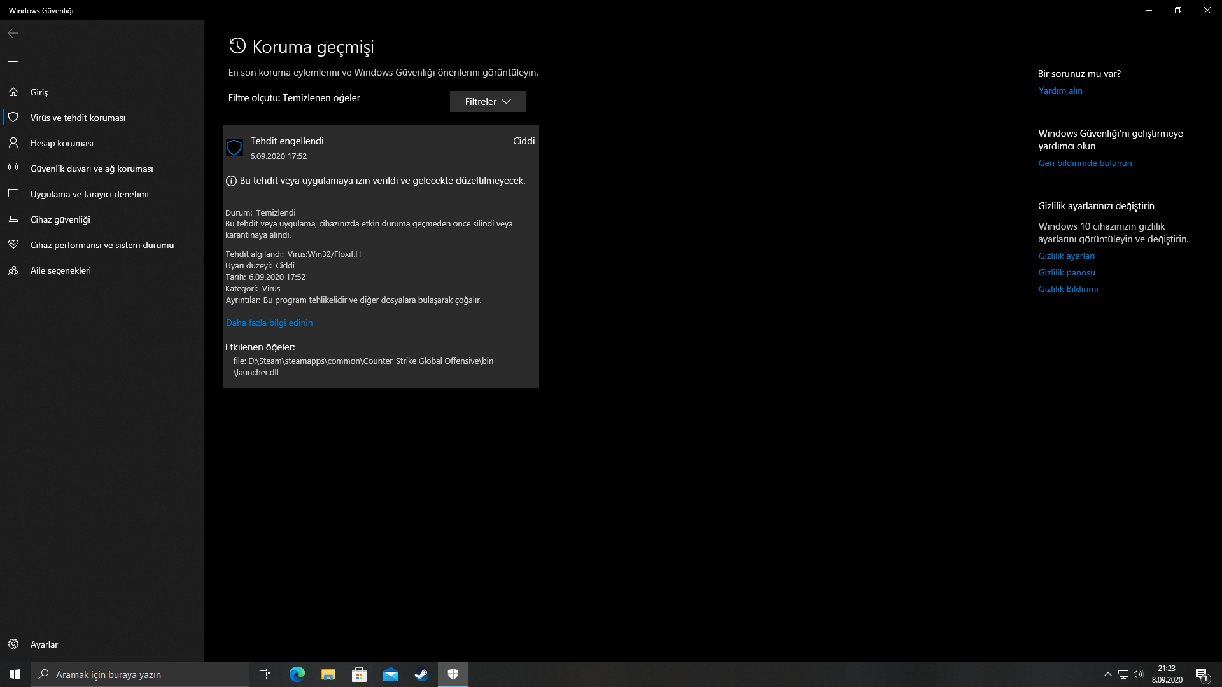Open Cihaz performansı heart icon
The height and width of the screenshot is (687, 1222).
click(13, 245)
